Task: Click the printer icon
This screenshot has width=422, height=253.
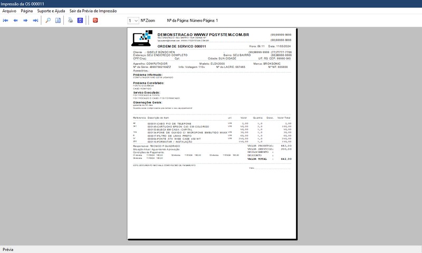Action: coord(70,20)
